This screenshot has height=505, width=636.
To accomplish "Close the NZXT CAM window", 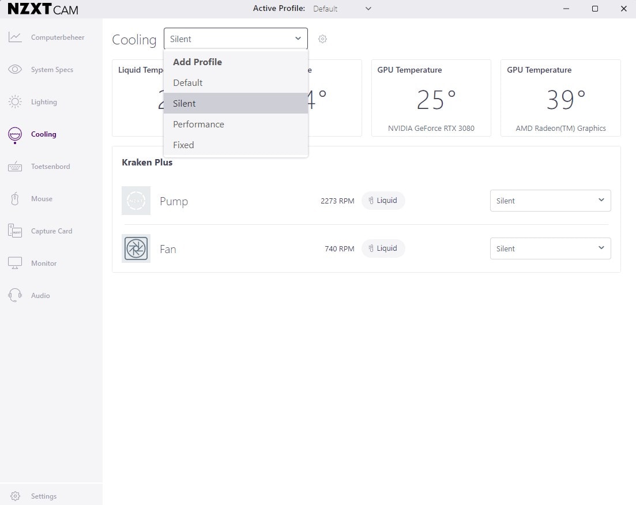I will coord(624,9).
